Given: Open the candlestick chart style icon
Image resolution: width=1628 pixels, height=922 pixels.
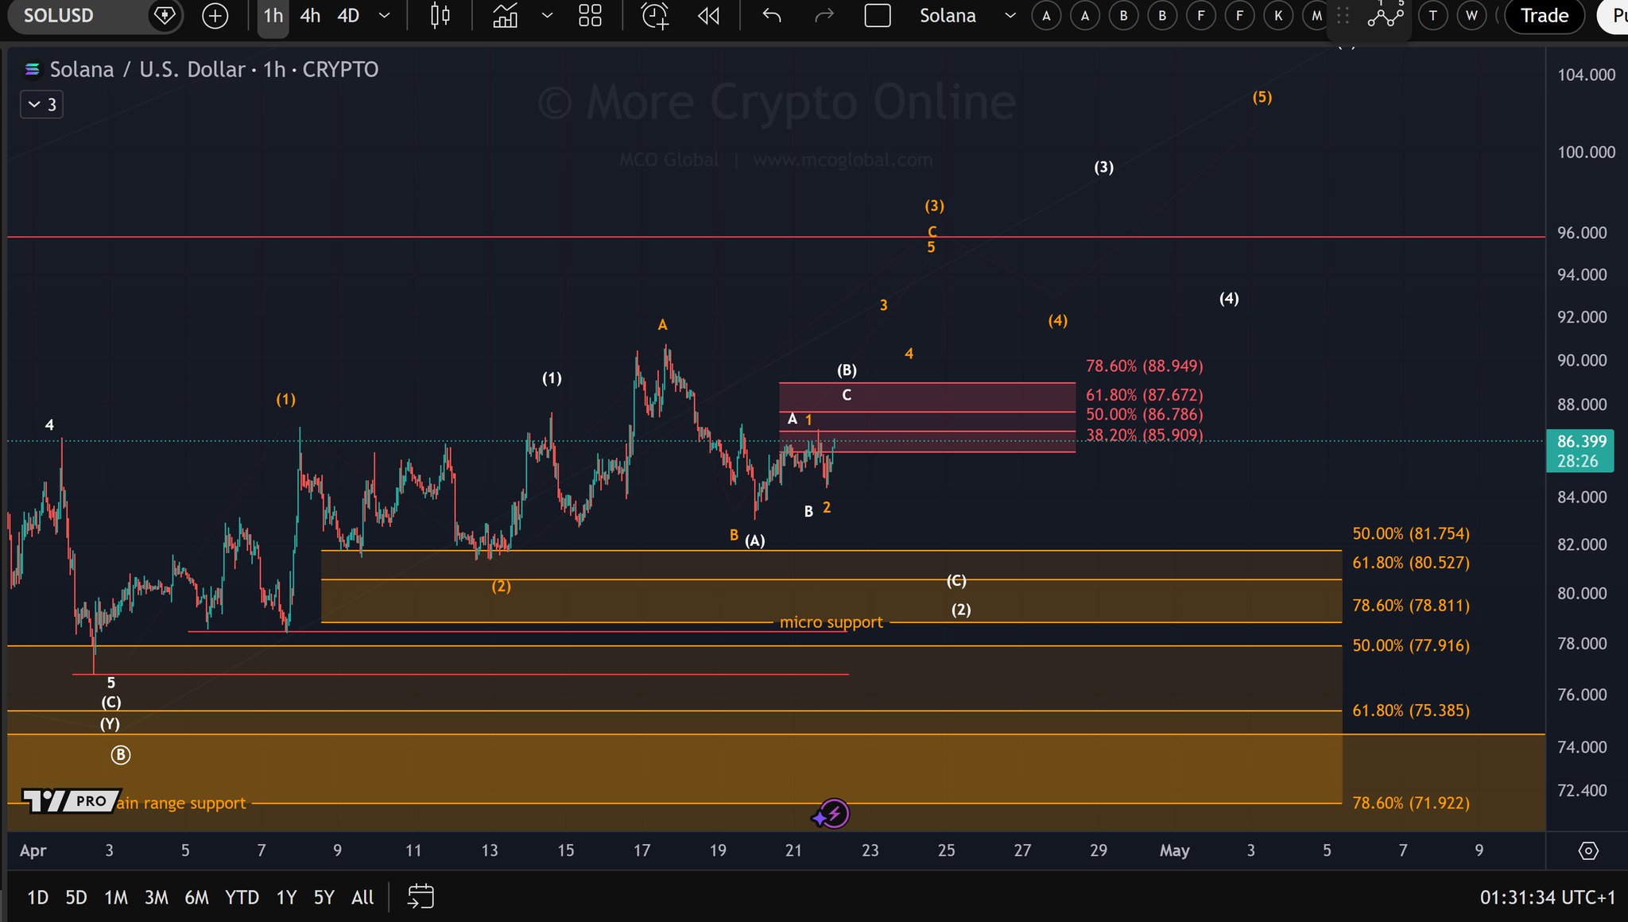Looking at the screenshot, I should 440,16.
